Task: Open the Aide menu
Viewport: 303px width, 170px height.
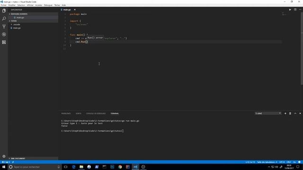Action: tap(64, 5)
